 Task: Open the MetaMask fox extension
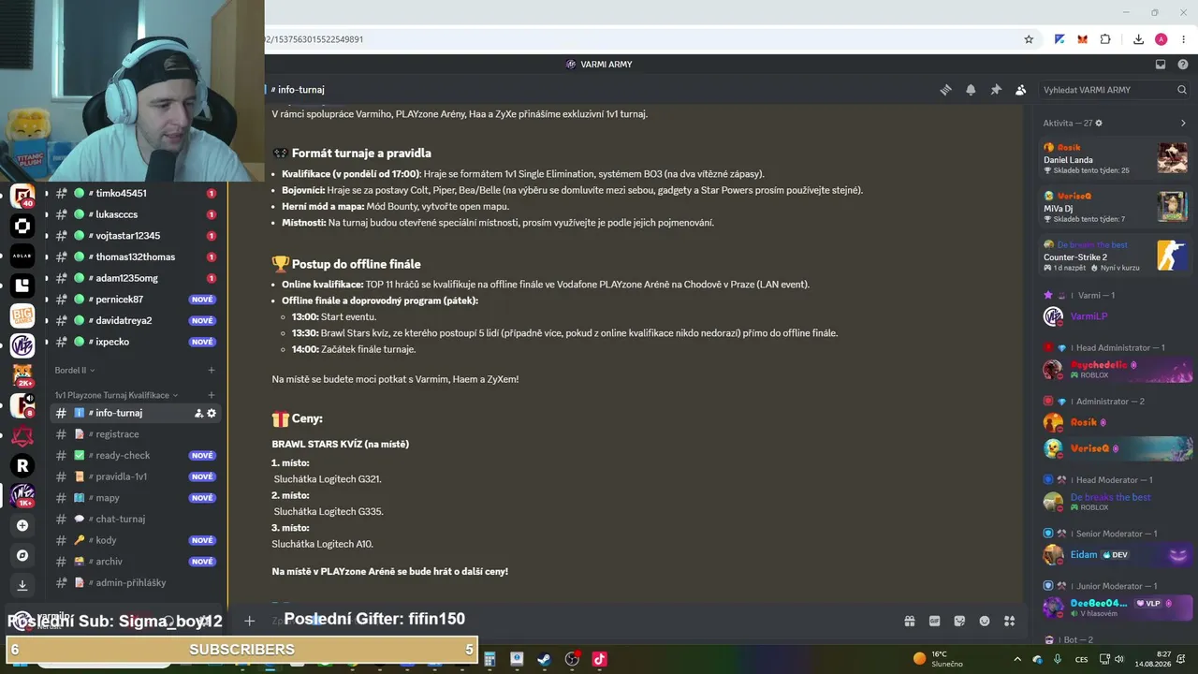pos(1082,39)
